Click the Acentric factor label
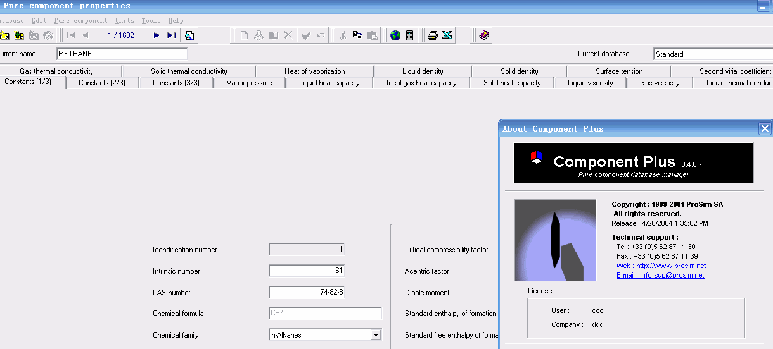The height and width of the screenshot is (349, 773). tap(427, 271)
